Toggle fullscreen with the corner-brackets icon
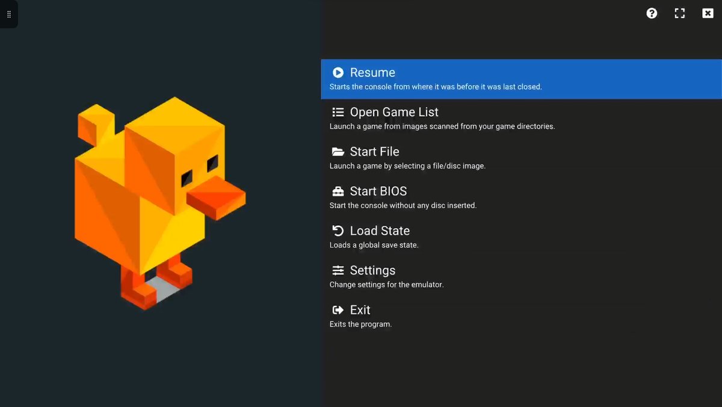 [x=680, y=13]
